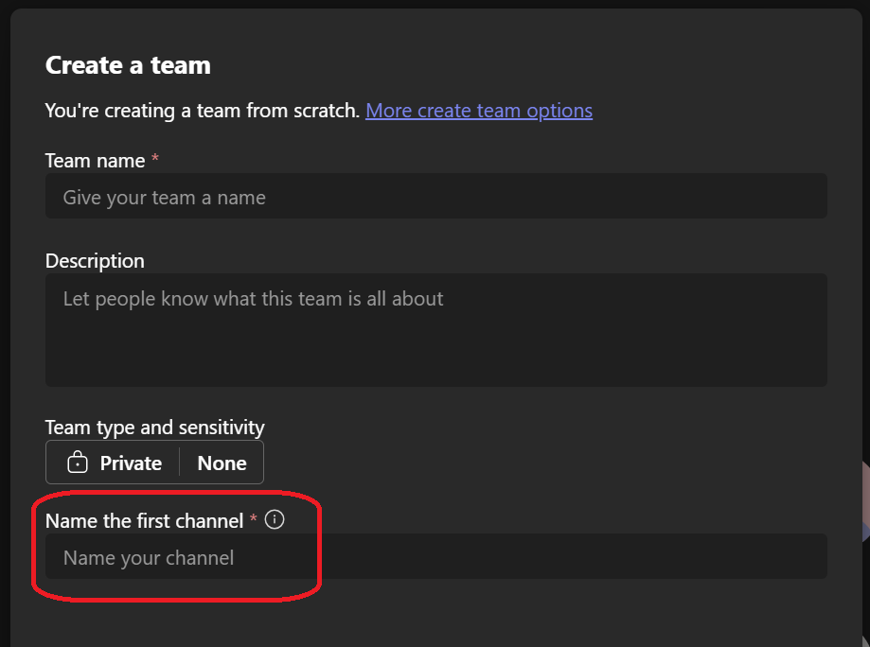
Task: Click the Name your channel field
Action: [435, 557]
